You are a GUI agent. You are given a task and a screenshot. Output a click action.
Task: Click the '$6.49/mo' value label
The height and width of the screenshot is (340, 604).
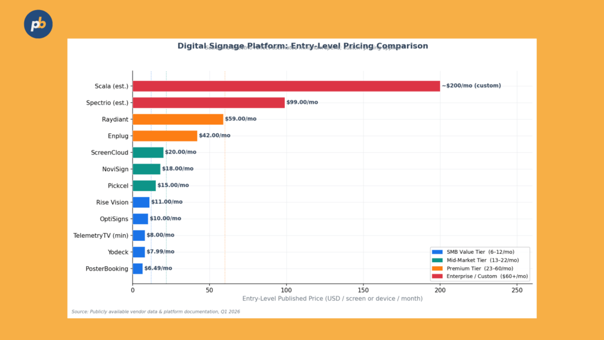pyautogui.click(x=158, y=269)
